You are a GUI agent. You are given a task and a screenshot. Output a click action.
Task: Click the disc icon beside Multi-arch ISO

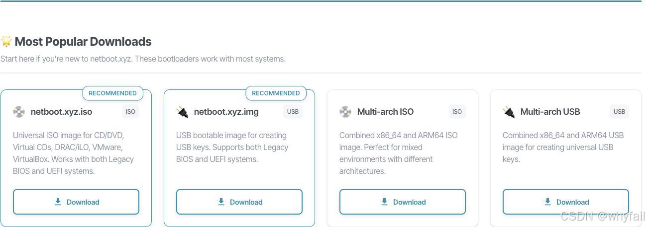point(345,112)
